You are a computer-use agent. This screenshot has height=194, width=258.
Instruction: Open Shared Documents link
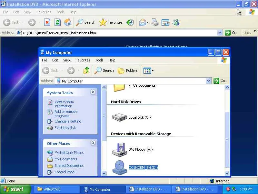coord(69,166)
